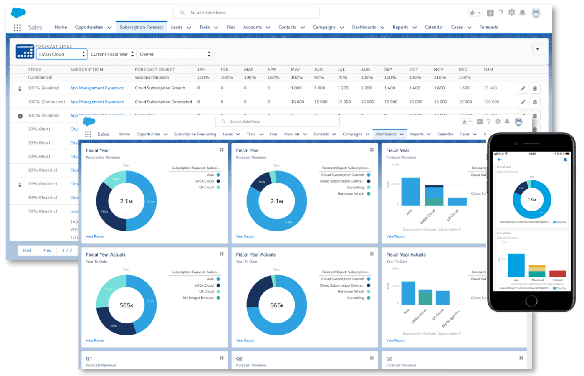Tap the back arrow on the phone screen
This screenshot has height=376, width=584.
point(499,160)
